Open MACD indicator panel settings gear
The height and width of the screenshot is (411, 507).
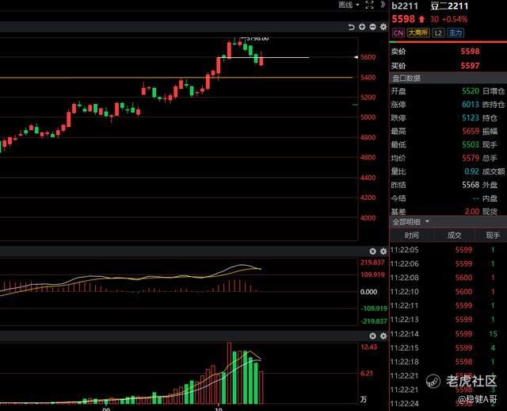[x=383, y=252]
